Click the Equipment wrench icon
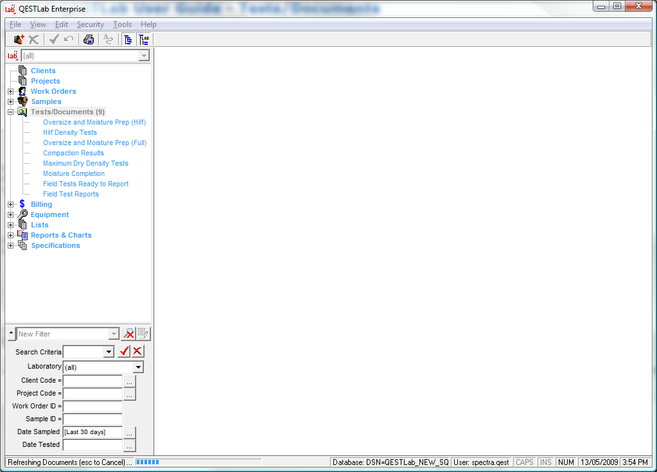The height and width of the screenshot is (472, 657). coord(22,214)
